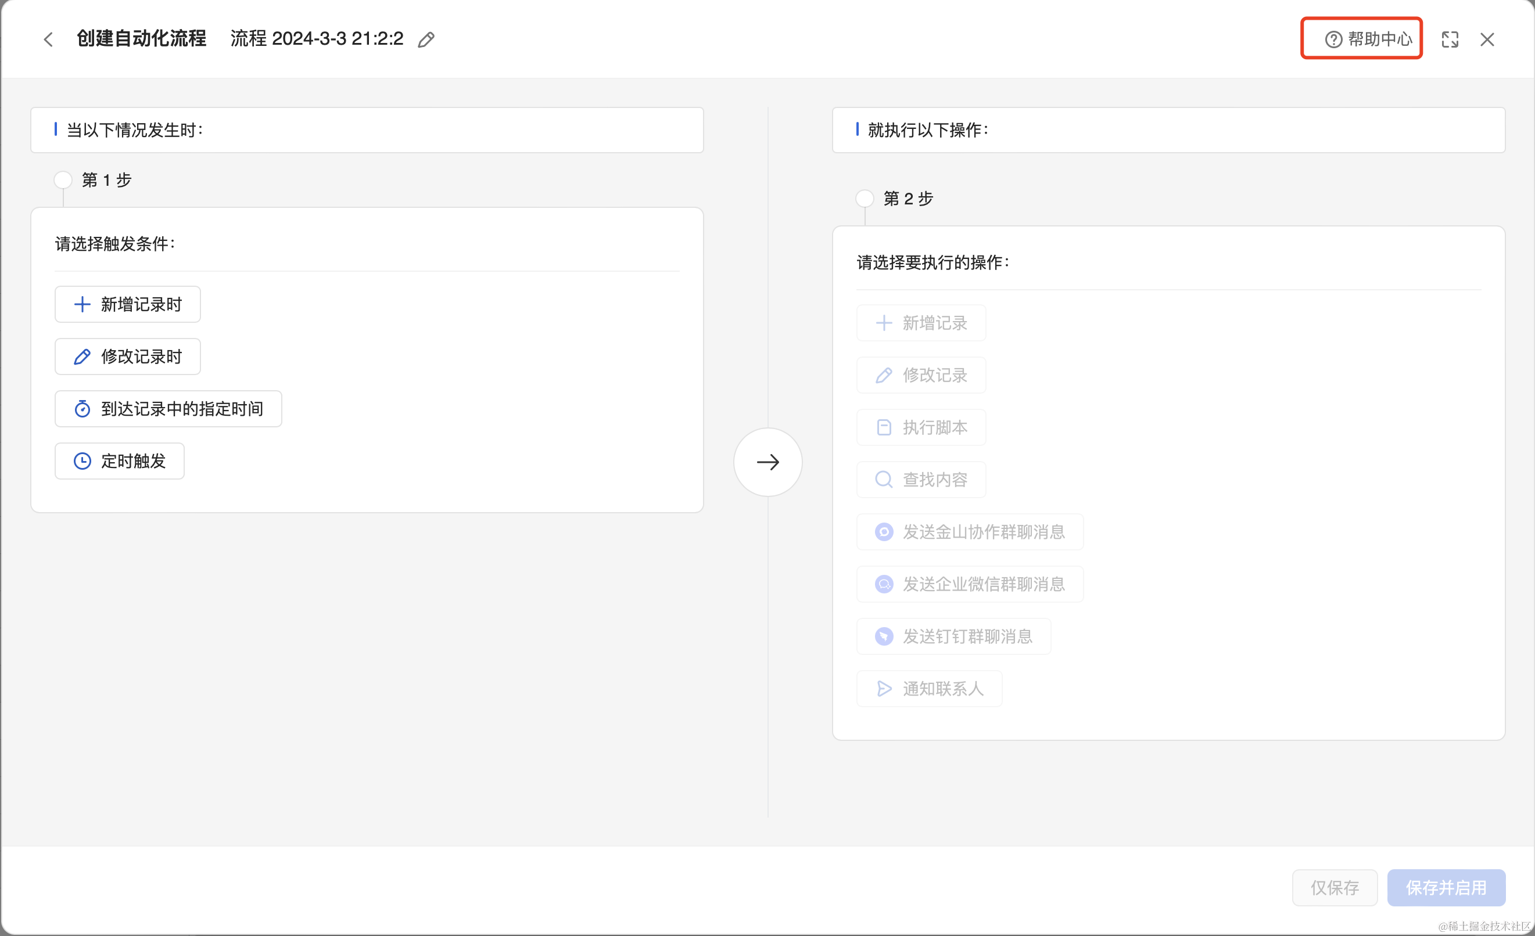Viewport: 1535px width, 936px height.
Task: Choose 发送企业微信群聊消息 action
Action: pos(969,584)
